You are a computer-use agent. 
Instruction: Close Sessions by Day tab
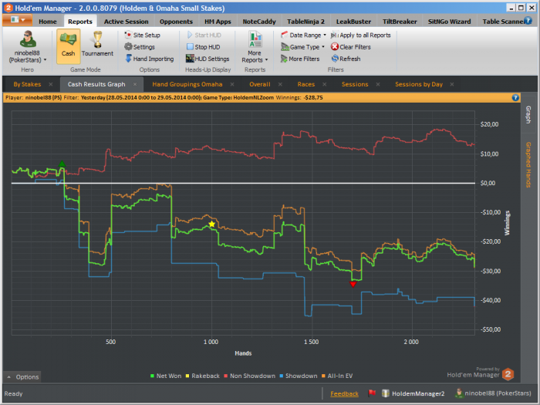tap(452, 84)
